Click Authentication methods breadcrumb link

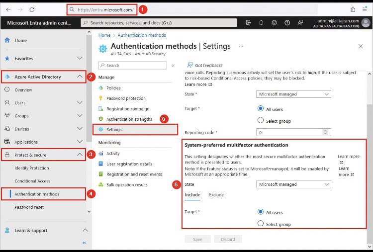coord(142,35)
